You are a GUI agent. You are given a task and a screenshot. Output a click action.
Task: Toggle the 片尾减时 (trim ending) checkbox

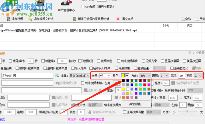coord(10,61)
